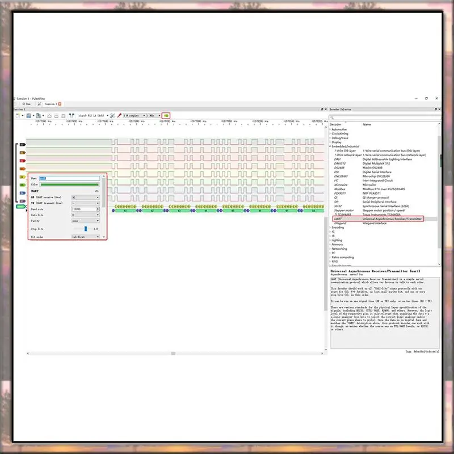Toggle the UART decoder visibility eye

click(x=96, y=191)
